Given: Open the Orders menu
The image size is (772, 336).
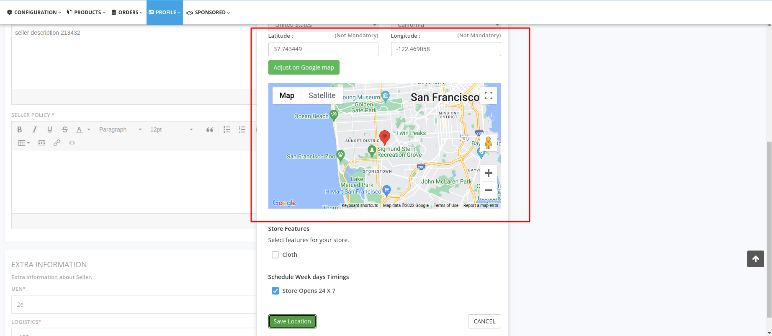Looking at the screenshot, I should click(x=127, y=12).
